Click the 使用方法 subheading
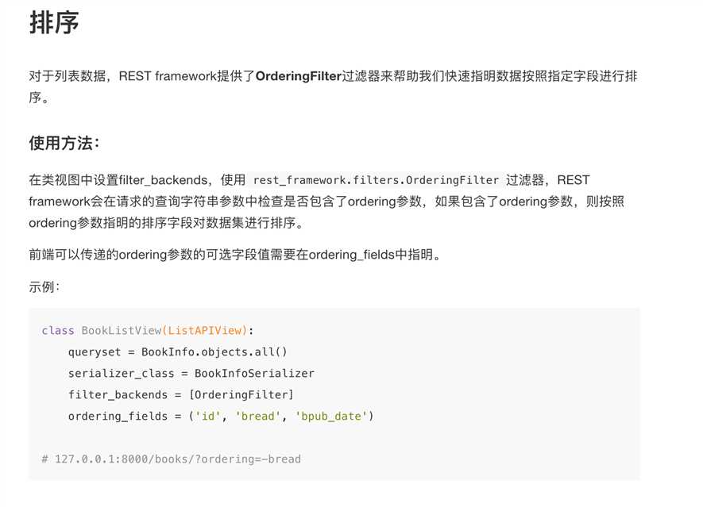 (x=64, y=144)
